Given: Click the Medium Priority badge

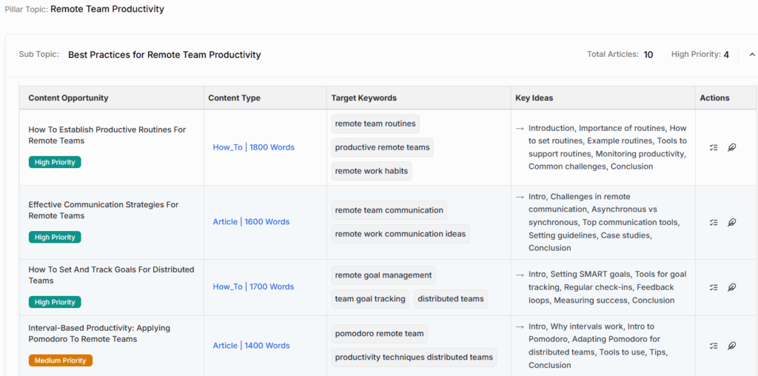Looking at the screenshot, I should click(61, 360).
